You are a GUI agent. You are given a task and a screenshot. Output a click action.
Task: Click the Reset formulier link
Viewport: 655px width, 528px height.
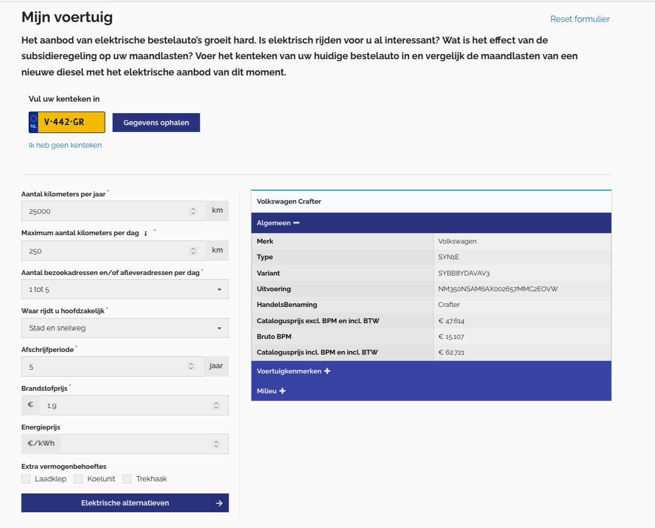pyautogui.click(x=580, y=19)
